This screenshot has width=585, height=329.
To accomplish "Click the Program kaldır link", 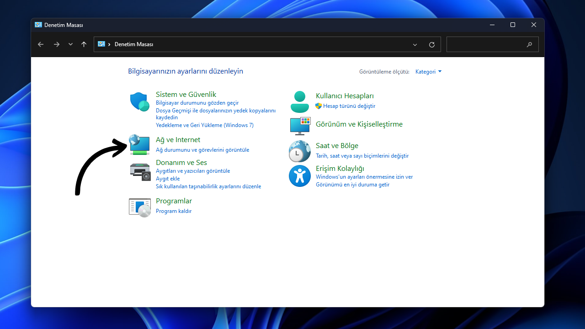I will point(174,211).
